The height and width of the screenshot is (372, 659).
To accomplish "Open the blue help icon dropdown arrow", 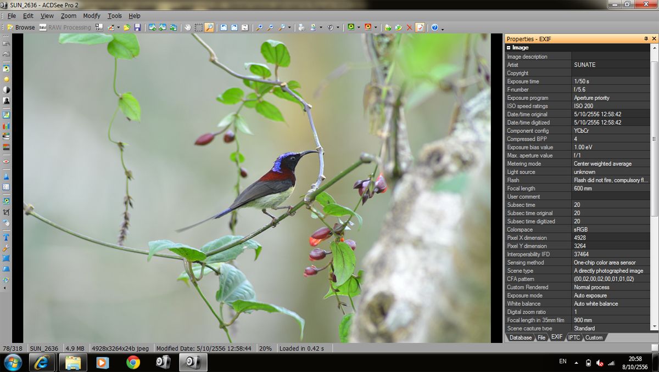I will click(x=443, y=28).
